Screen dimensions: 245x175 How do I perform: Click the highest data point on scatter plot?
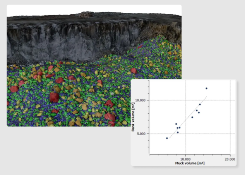click(x=206, y=89)
